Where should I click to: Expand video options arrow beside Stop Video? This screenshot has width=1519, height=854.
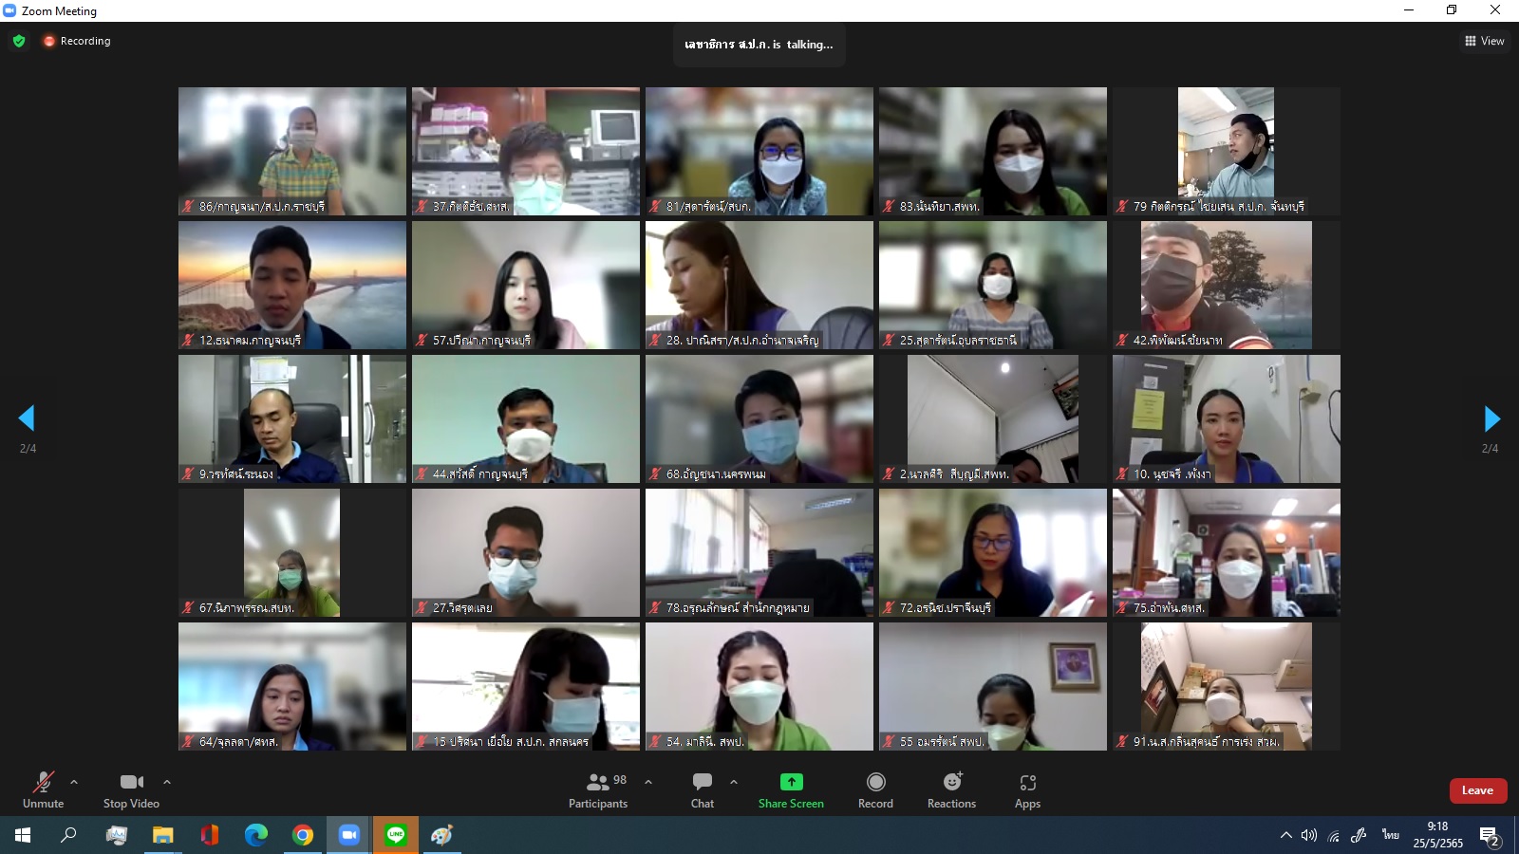(x=167, y=782)
